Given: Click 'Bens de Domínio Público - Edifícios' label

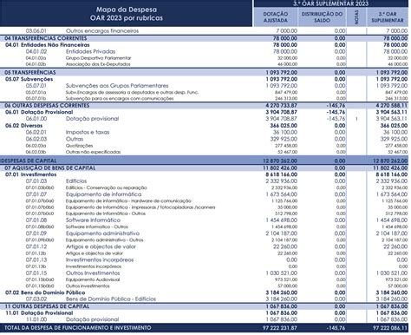Looking at the screenshot, I should click(x=111, y=299).
